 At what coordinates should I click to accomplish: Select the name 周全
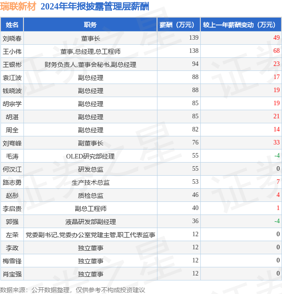click(x=12, y=130)
